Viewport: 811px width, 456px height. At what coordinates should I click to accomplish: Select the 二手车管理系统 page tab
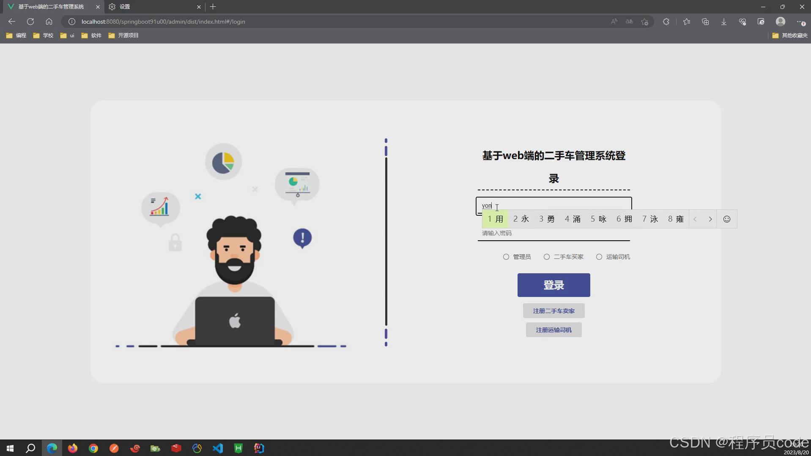[51, 7]
